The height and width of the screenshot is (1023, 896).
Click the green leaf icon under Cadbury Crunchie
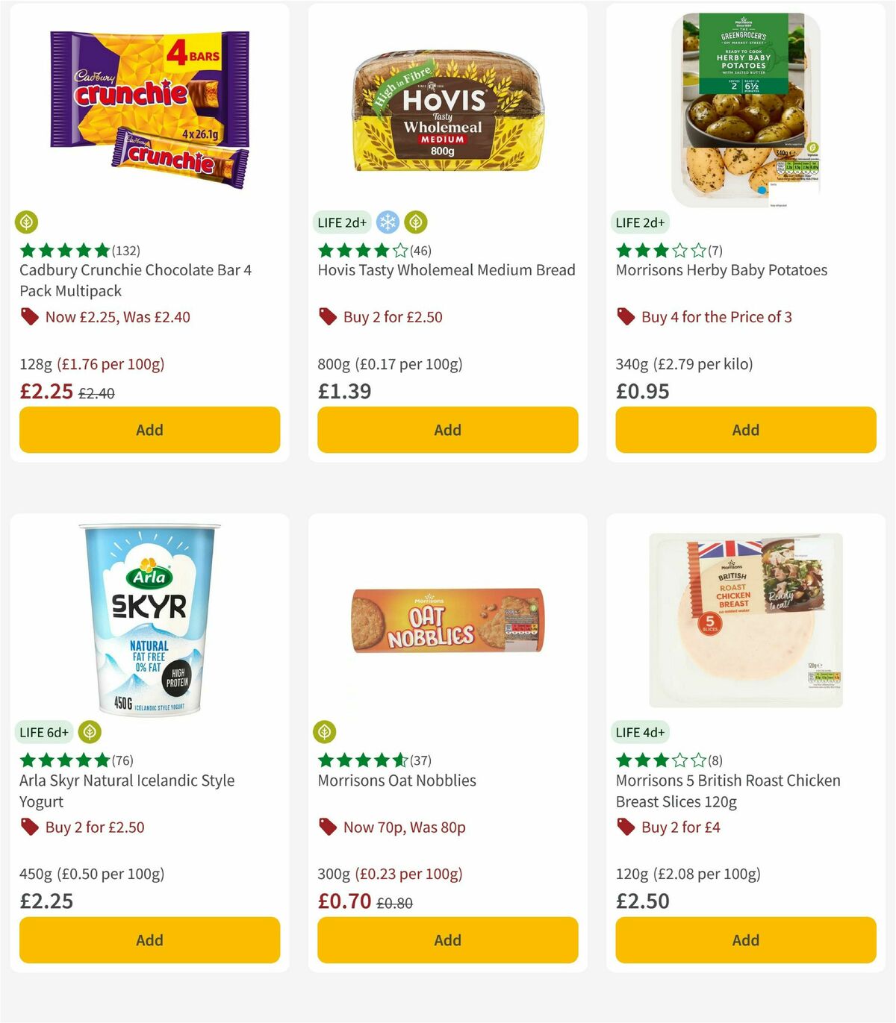click(26, 222)
